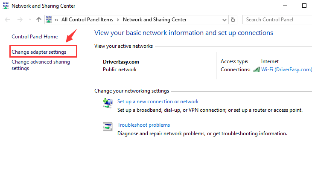Refresh the Control Panel address bar
The image size is (312, 183).
pyautogui.click(x=233, y=20)
